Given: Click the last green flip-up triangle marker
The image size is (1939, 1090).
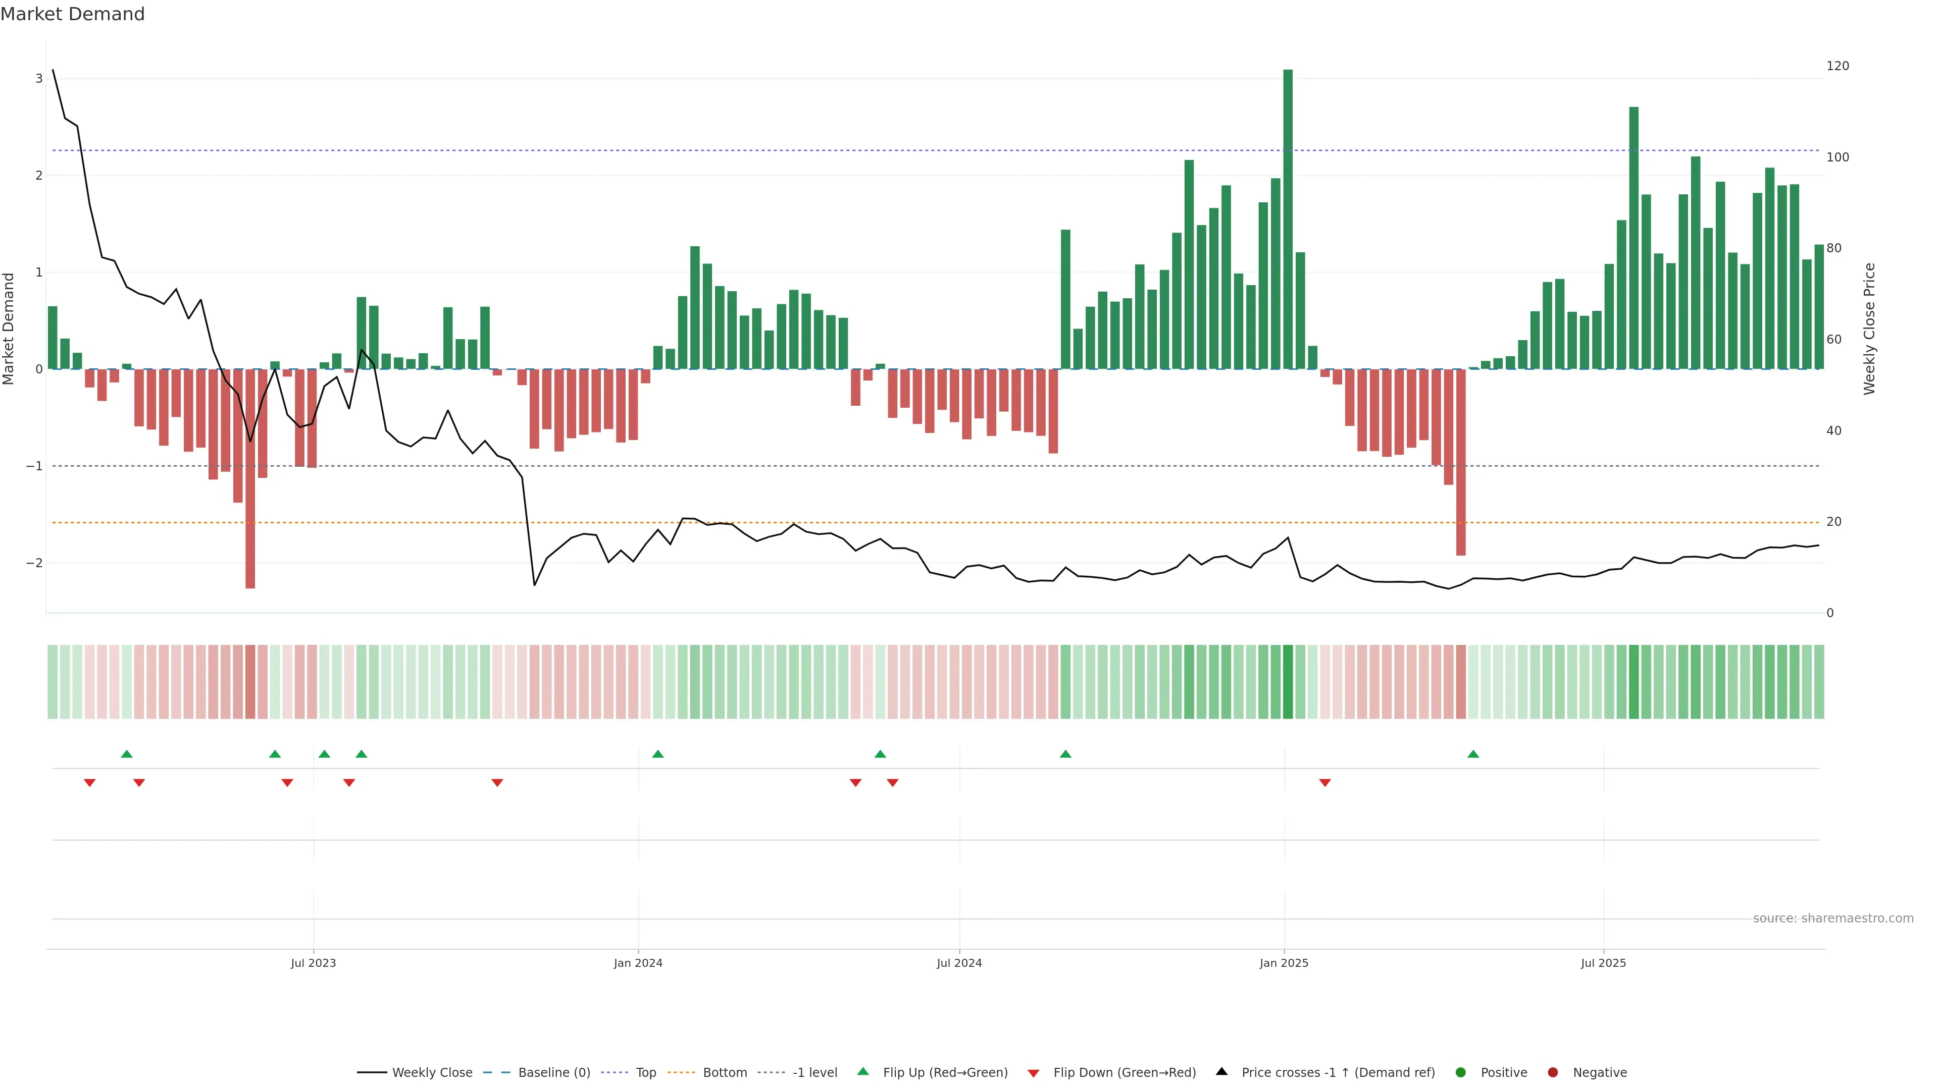Looking at the screenshot, I should (x=1473, y=754).
